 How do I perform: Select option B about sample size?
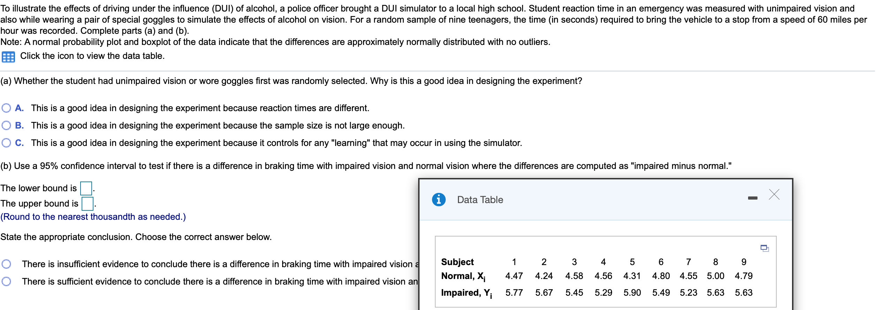(6, 125)
